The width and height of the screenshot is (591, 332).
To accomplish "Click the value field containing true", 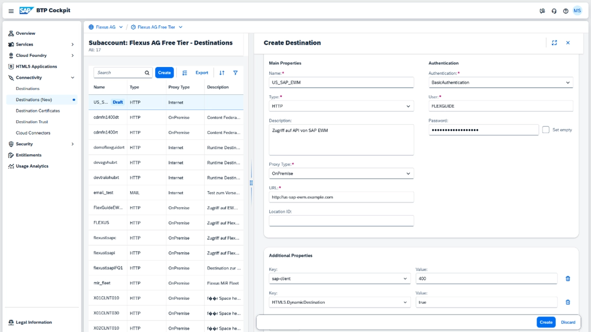I will pyautogui.click(x=487, y=302).
